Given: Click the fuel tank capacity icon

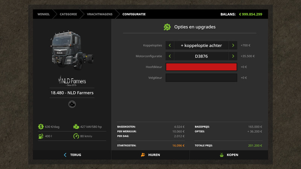Looking at the screenshot, I should point(41,136).
